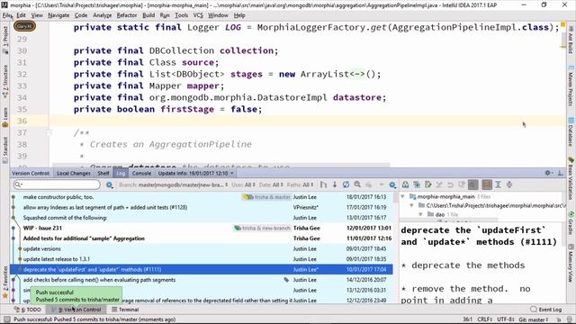Toggle group by directory button
576x324 pixels.
click(x=473, y=184)
